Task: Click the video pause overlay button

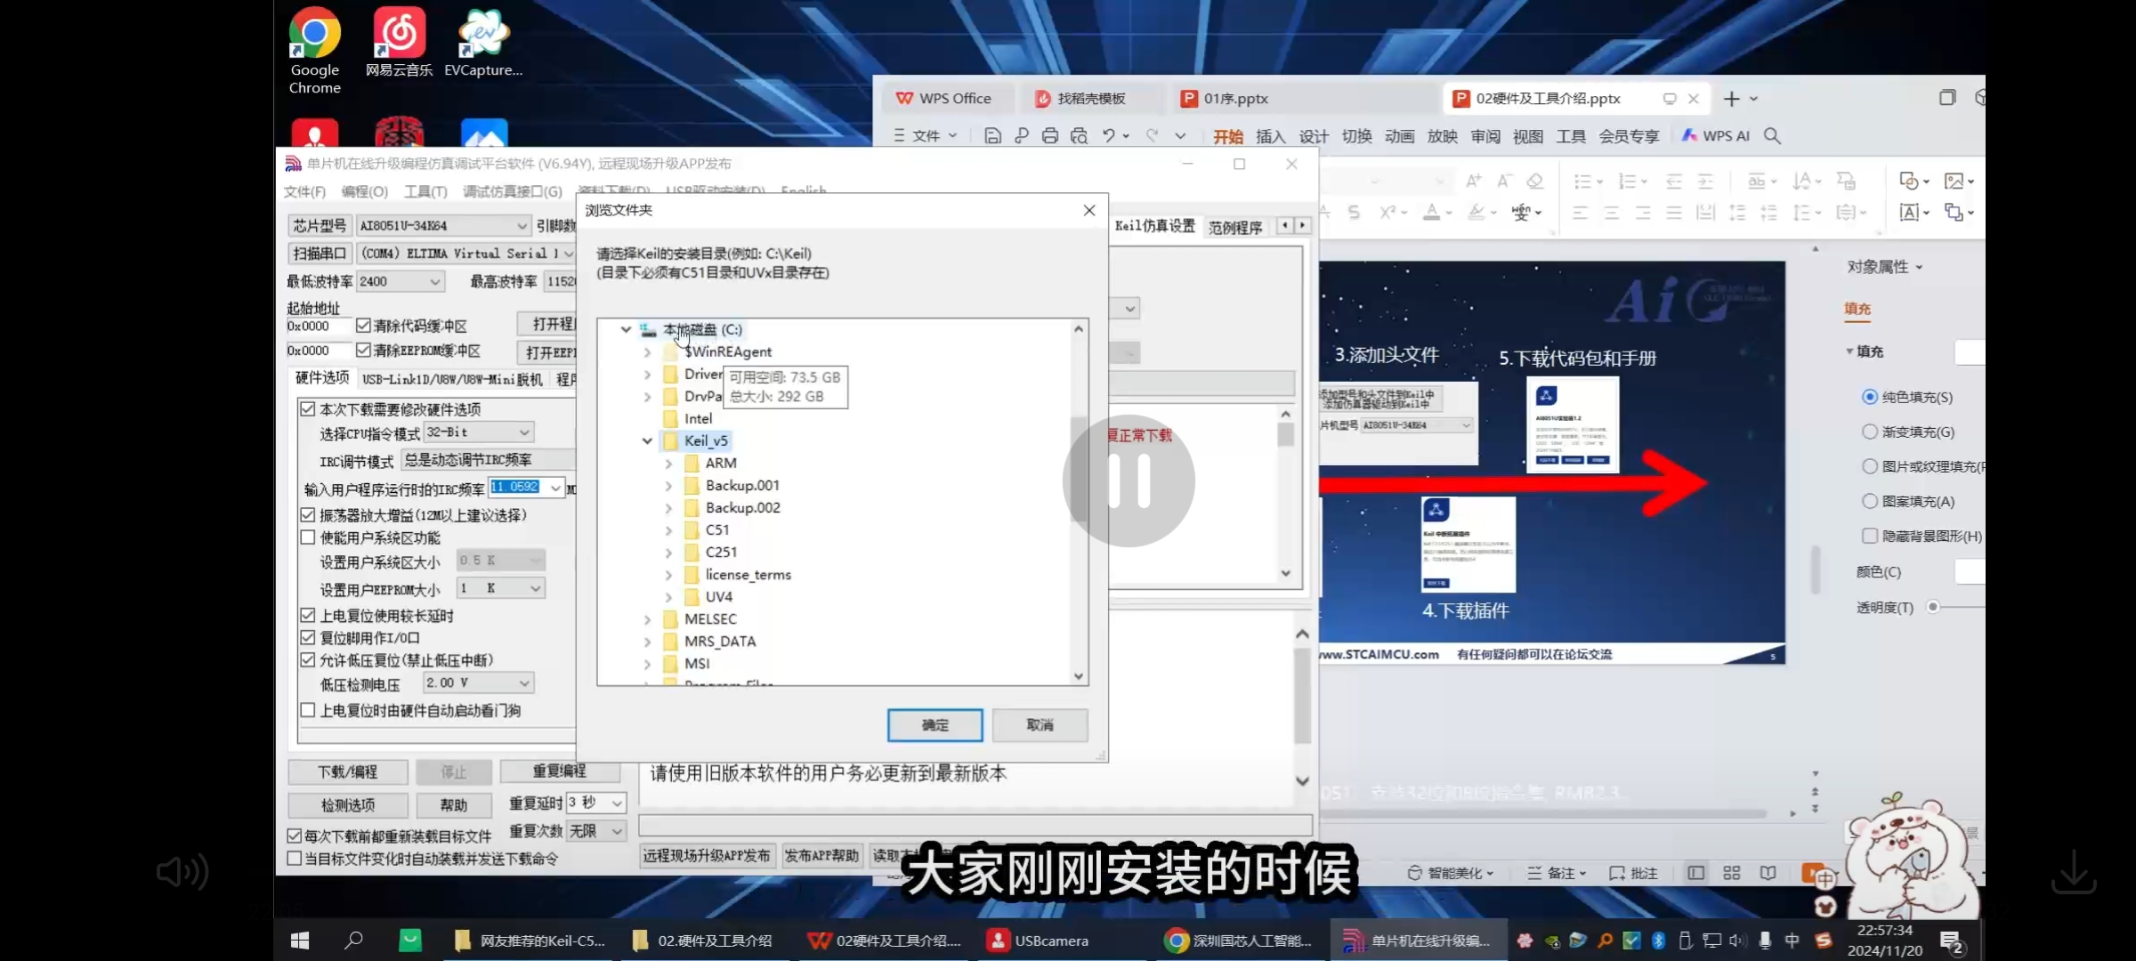Action: (x=1129, y=480)
